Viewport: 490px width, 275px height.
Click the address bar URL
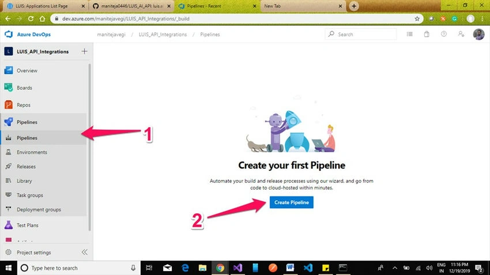(x=126, y=19)
